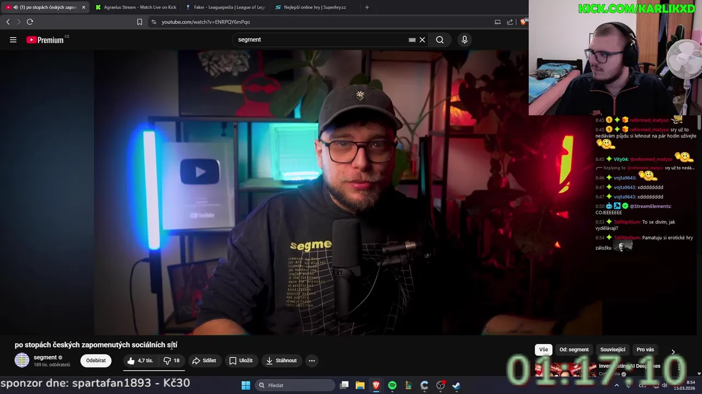This screenshot has height=394, width=702.
Task: Open the Windows Start menu
Action: point(246,385)
